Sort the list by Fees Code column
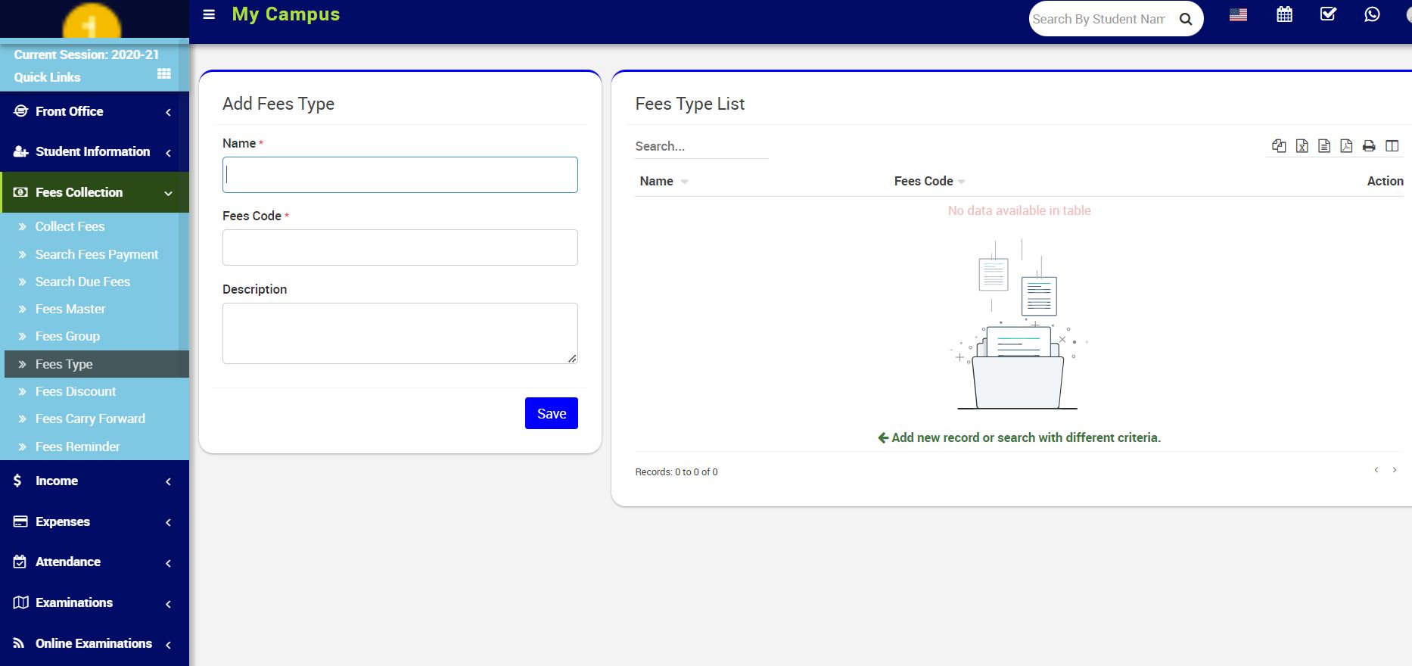1412x666 pixels. 929,181
